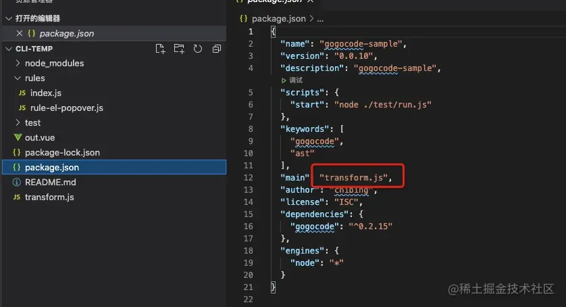Click the "description" key on line 4
566x307 pixels.
click(312, 68)
